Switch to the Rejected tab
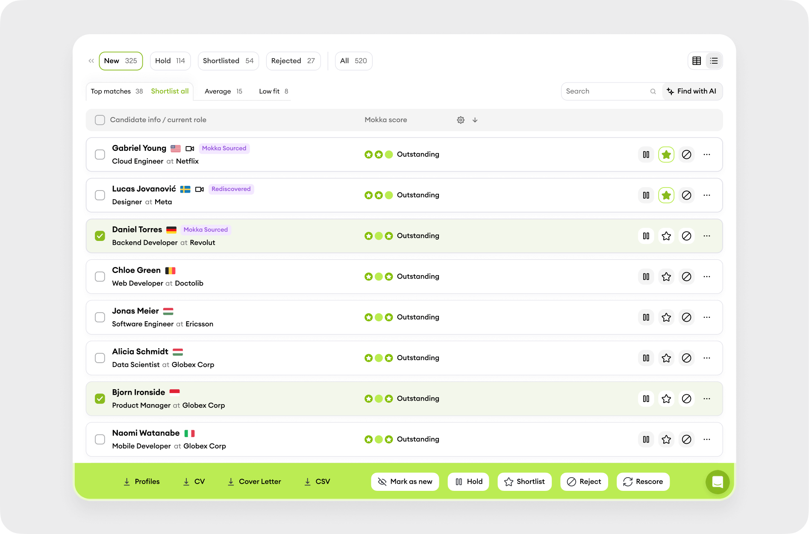 [293, 61]
